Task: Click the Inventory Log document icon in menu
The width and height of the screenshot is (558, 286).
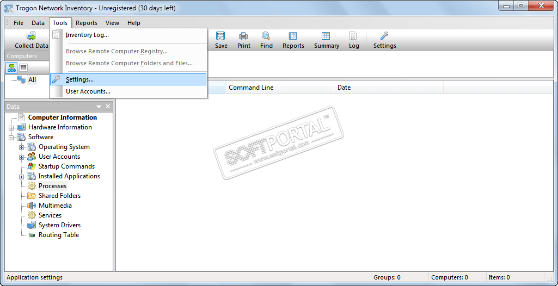Action: coord(56,35)
